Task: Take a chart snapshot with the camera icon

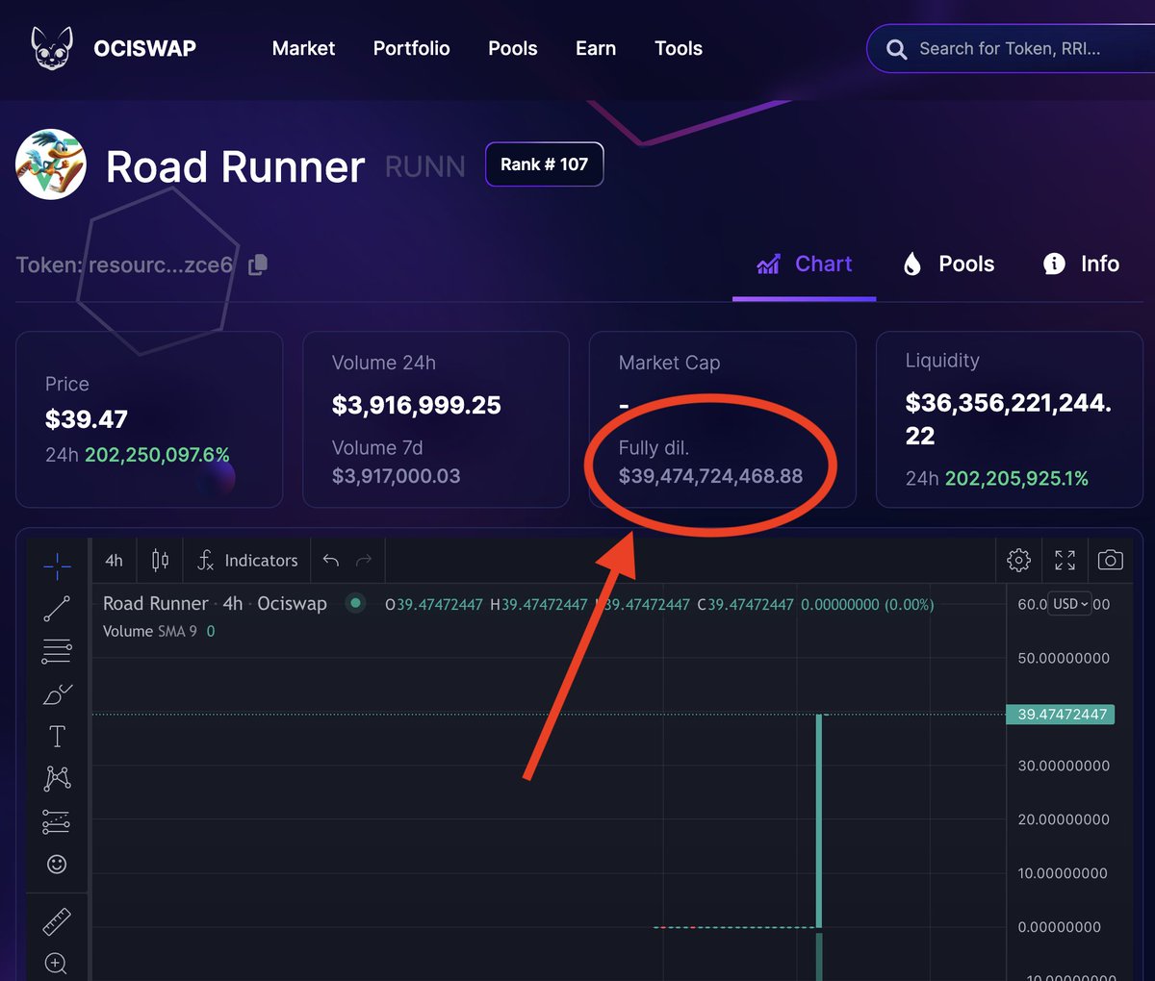Action: coord(1111,560)
